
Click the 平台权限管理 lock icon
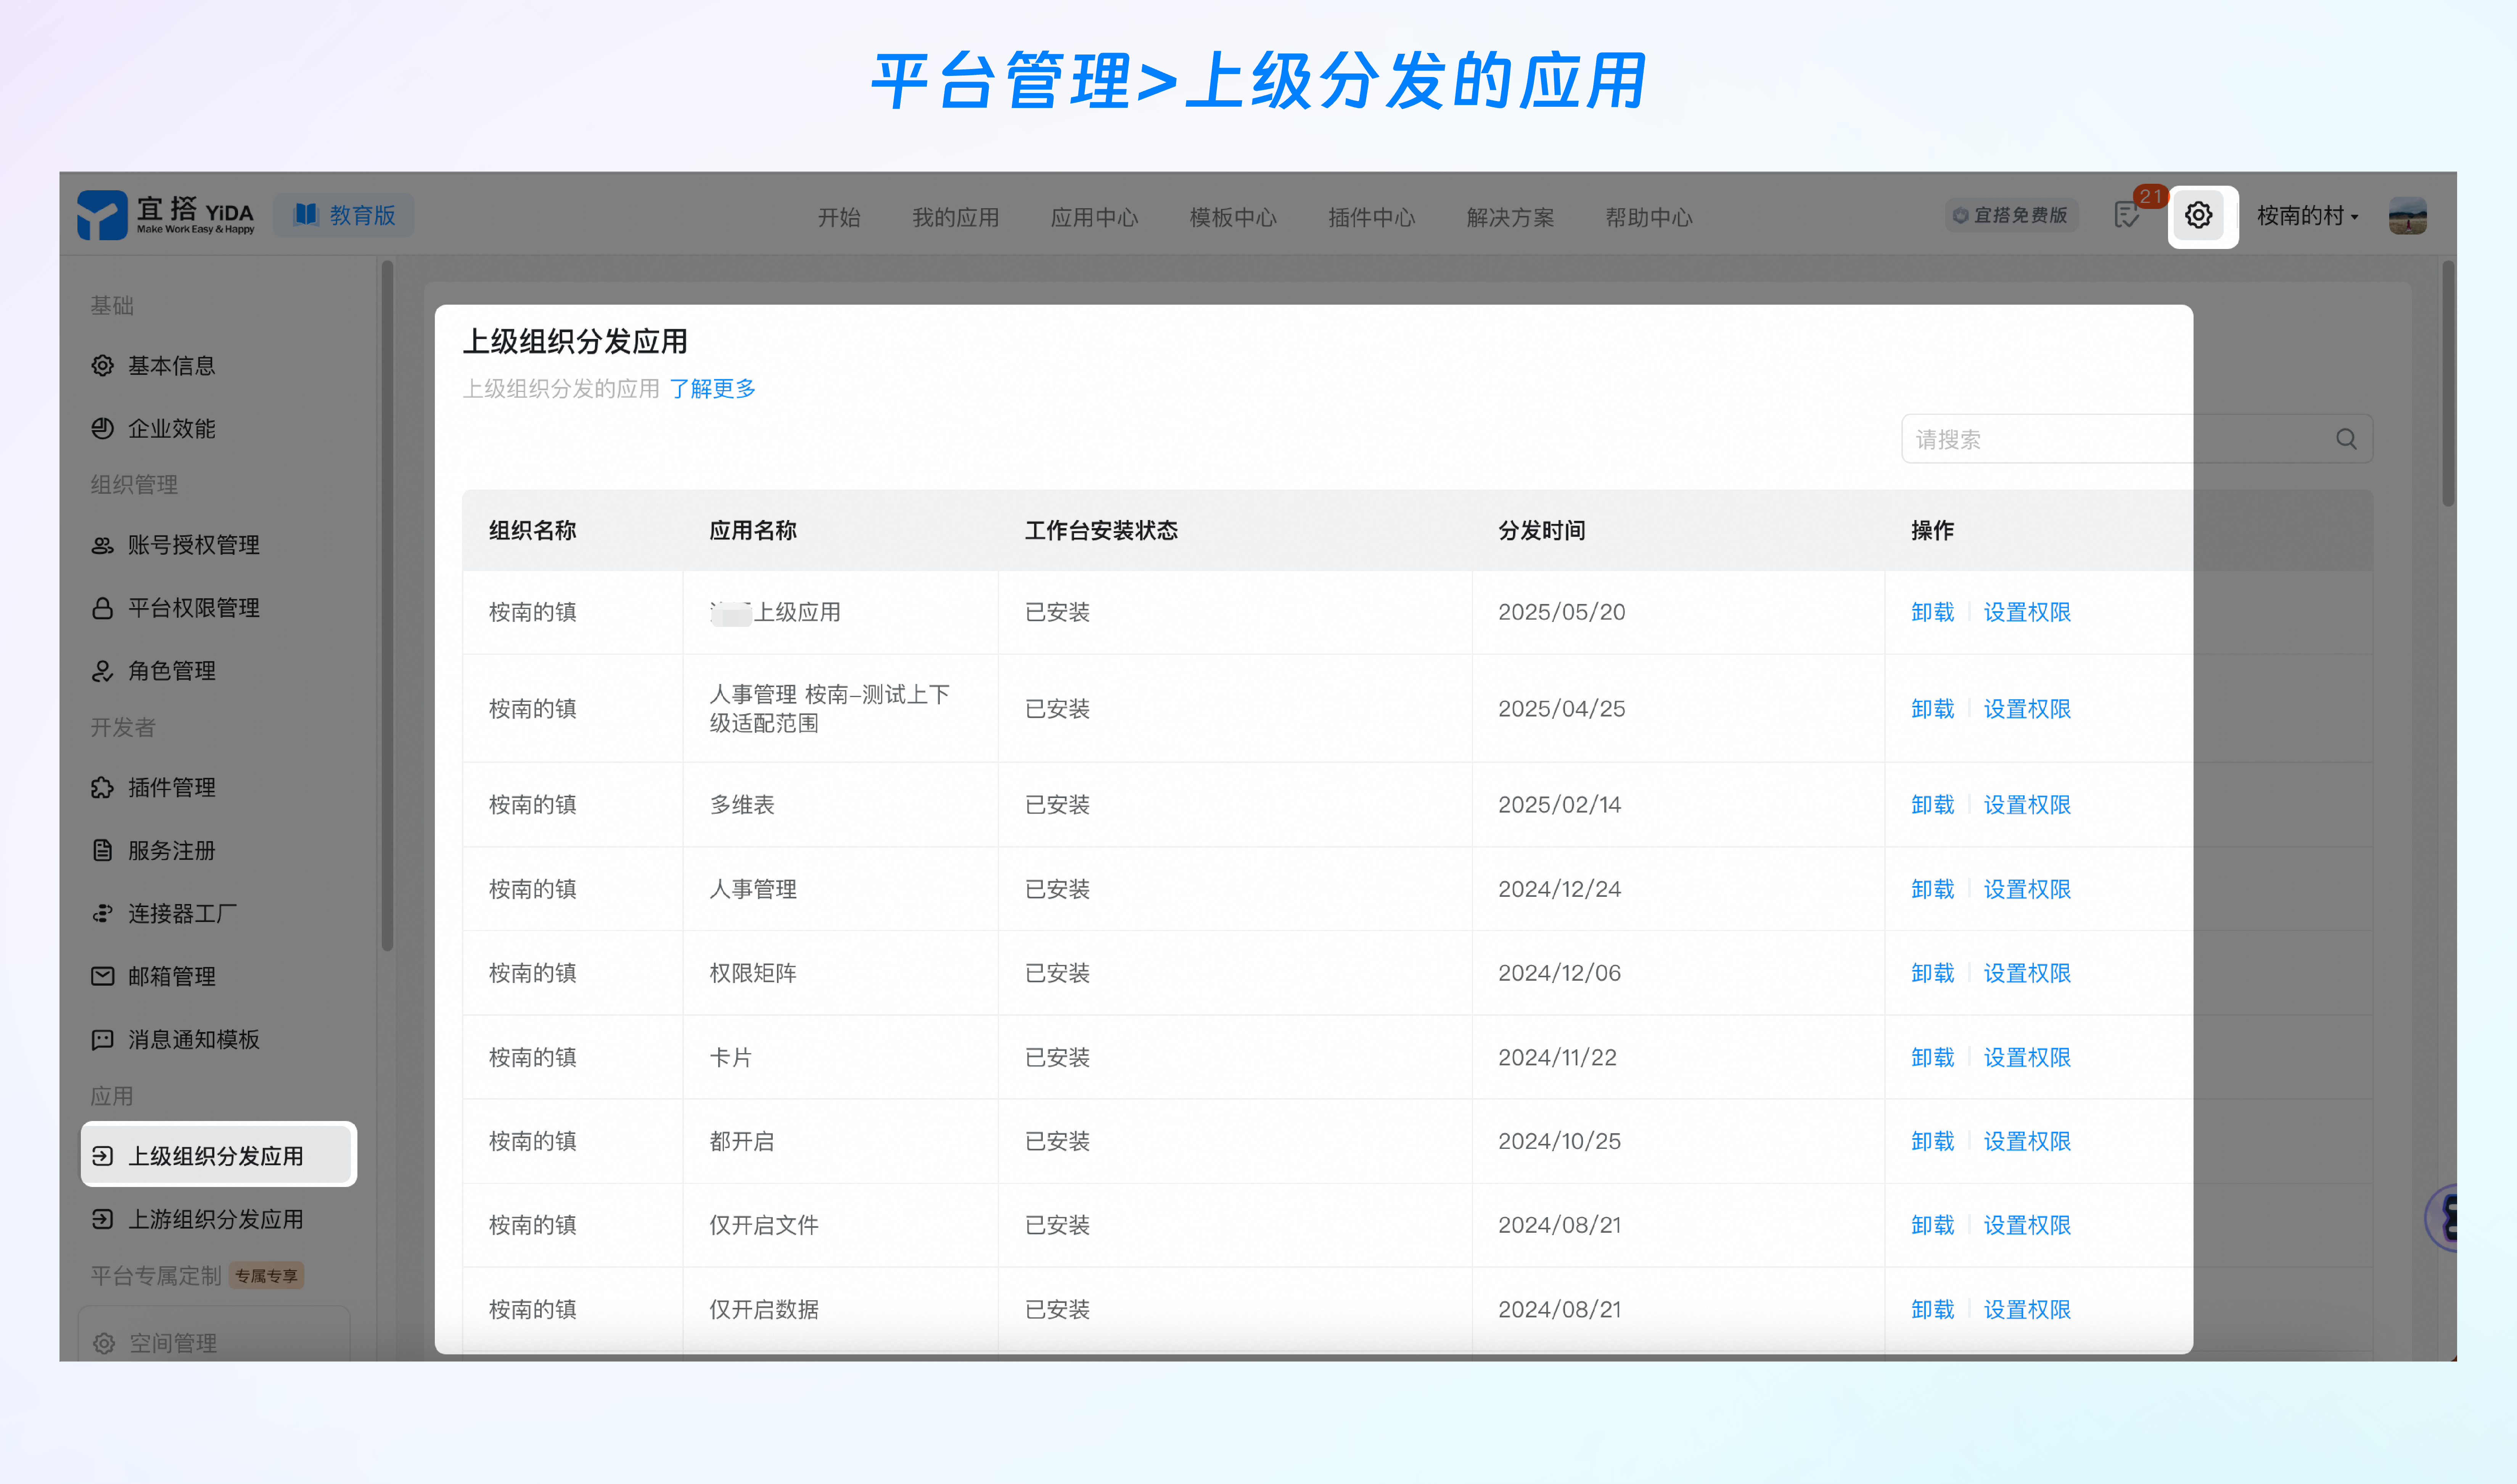pyautogui.click(x=102, y=608)
